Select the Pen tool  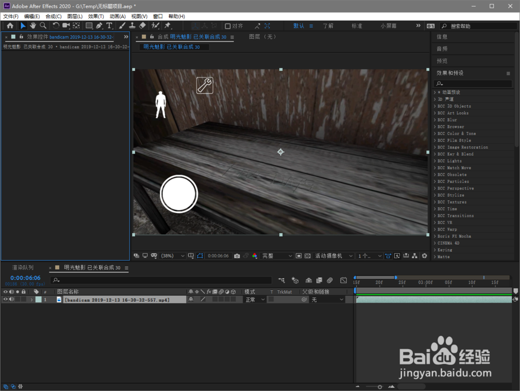(99, 25)
